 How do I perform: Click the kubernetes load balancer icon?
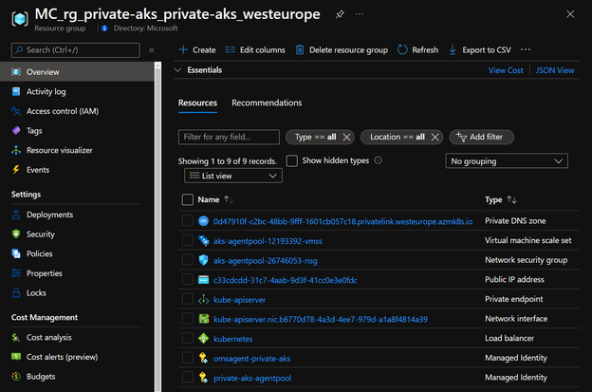coord(203,339)
